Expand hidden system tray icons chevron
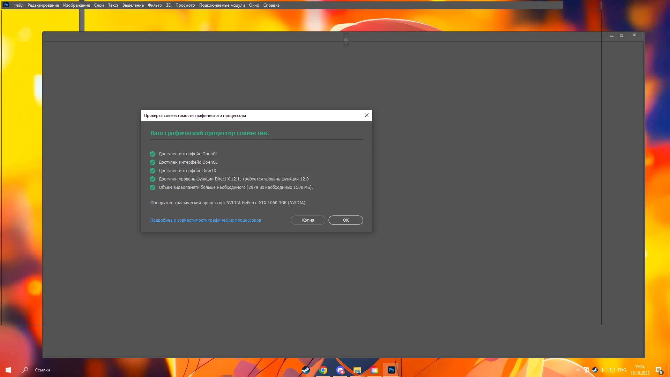 (x=578, y=370)
